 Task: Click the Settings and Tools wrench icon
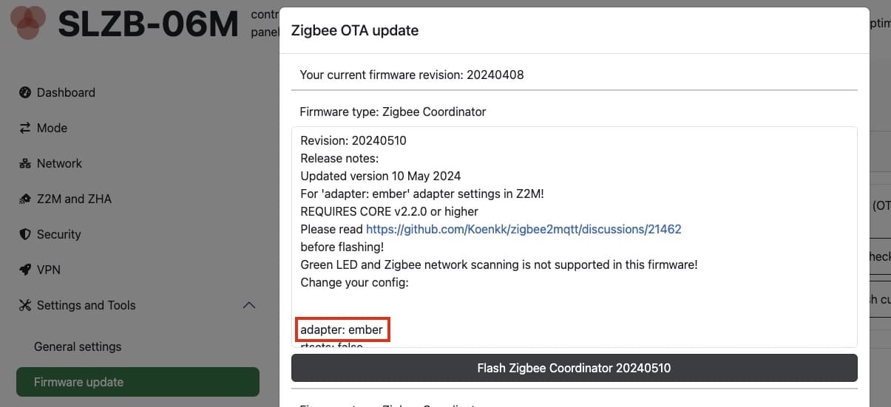click(24, 305)
